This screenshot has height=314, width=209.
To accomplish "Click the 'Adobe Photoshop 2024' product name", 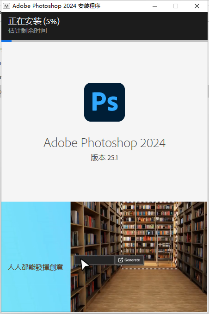I will [x=104, y=143].
